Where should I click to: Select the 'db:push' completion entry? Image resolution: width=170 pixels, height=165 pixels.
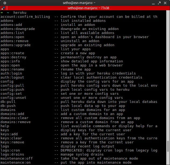pyautogui.click(x=8, y=106)
